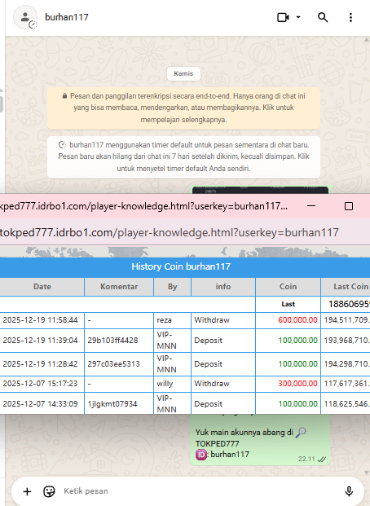Select the comment 1jlgkmt07934
This screenshot has height=506, width=370.
112,404
